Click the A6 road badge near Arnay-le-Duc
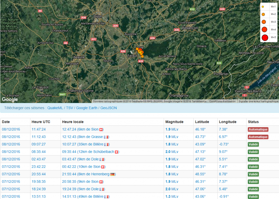Image resolution: width=279 pixels, height=199 pixels. (x=66, y=43)
